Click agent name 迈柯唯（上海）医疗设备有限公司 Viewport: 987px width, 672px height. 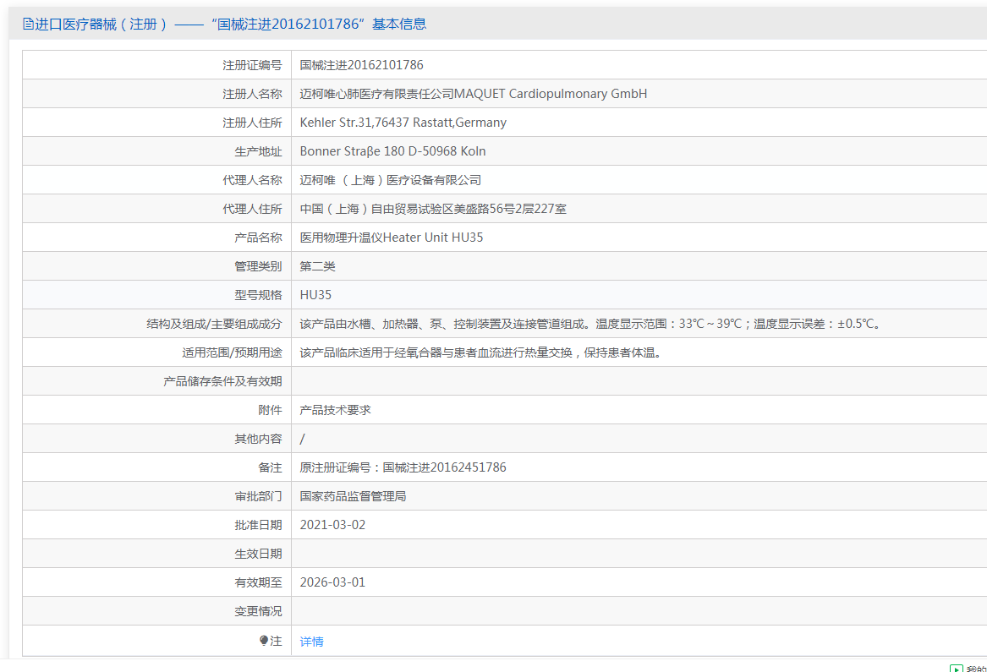coord(390,180)
